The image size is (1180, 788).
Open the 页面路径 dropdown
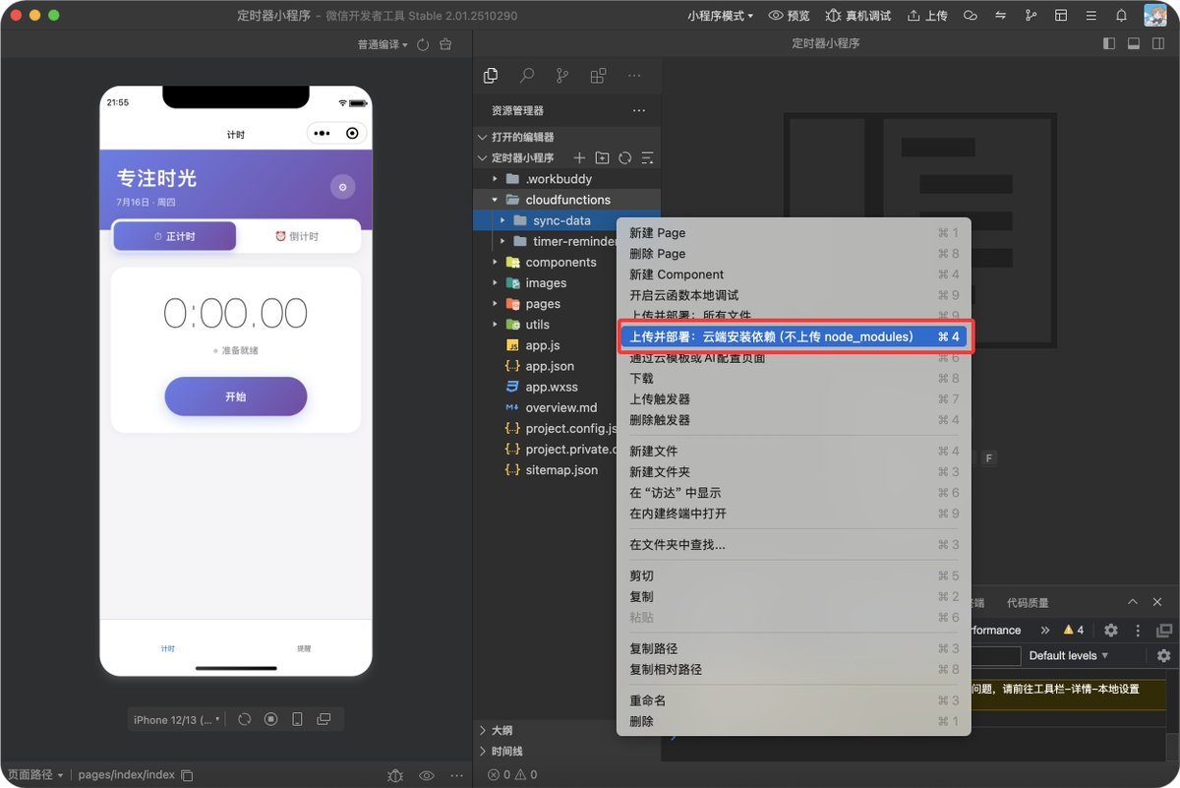coord(35,775)
